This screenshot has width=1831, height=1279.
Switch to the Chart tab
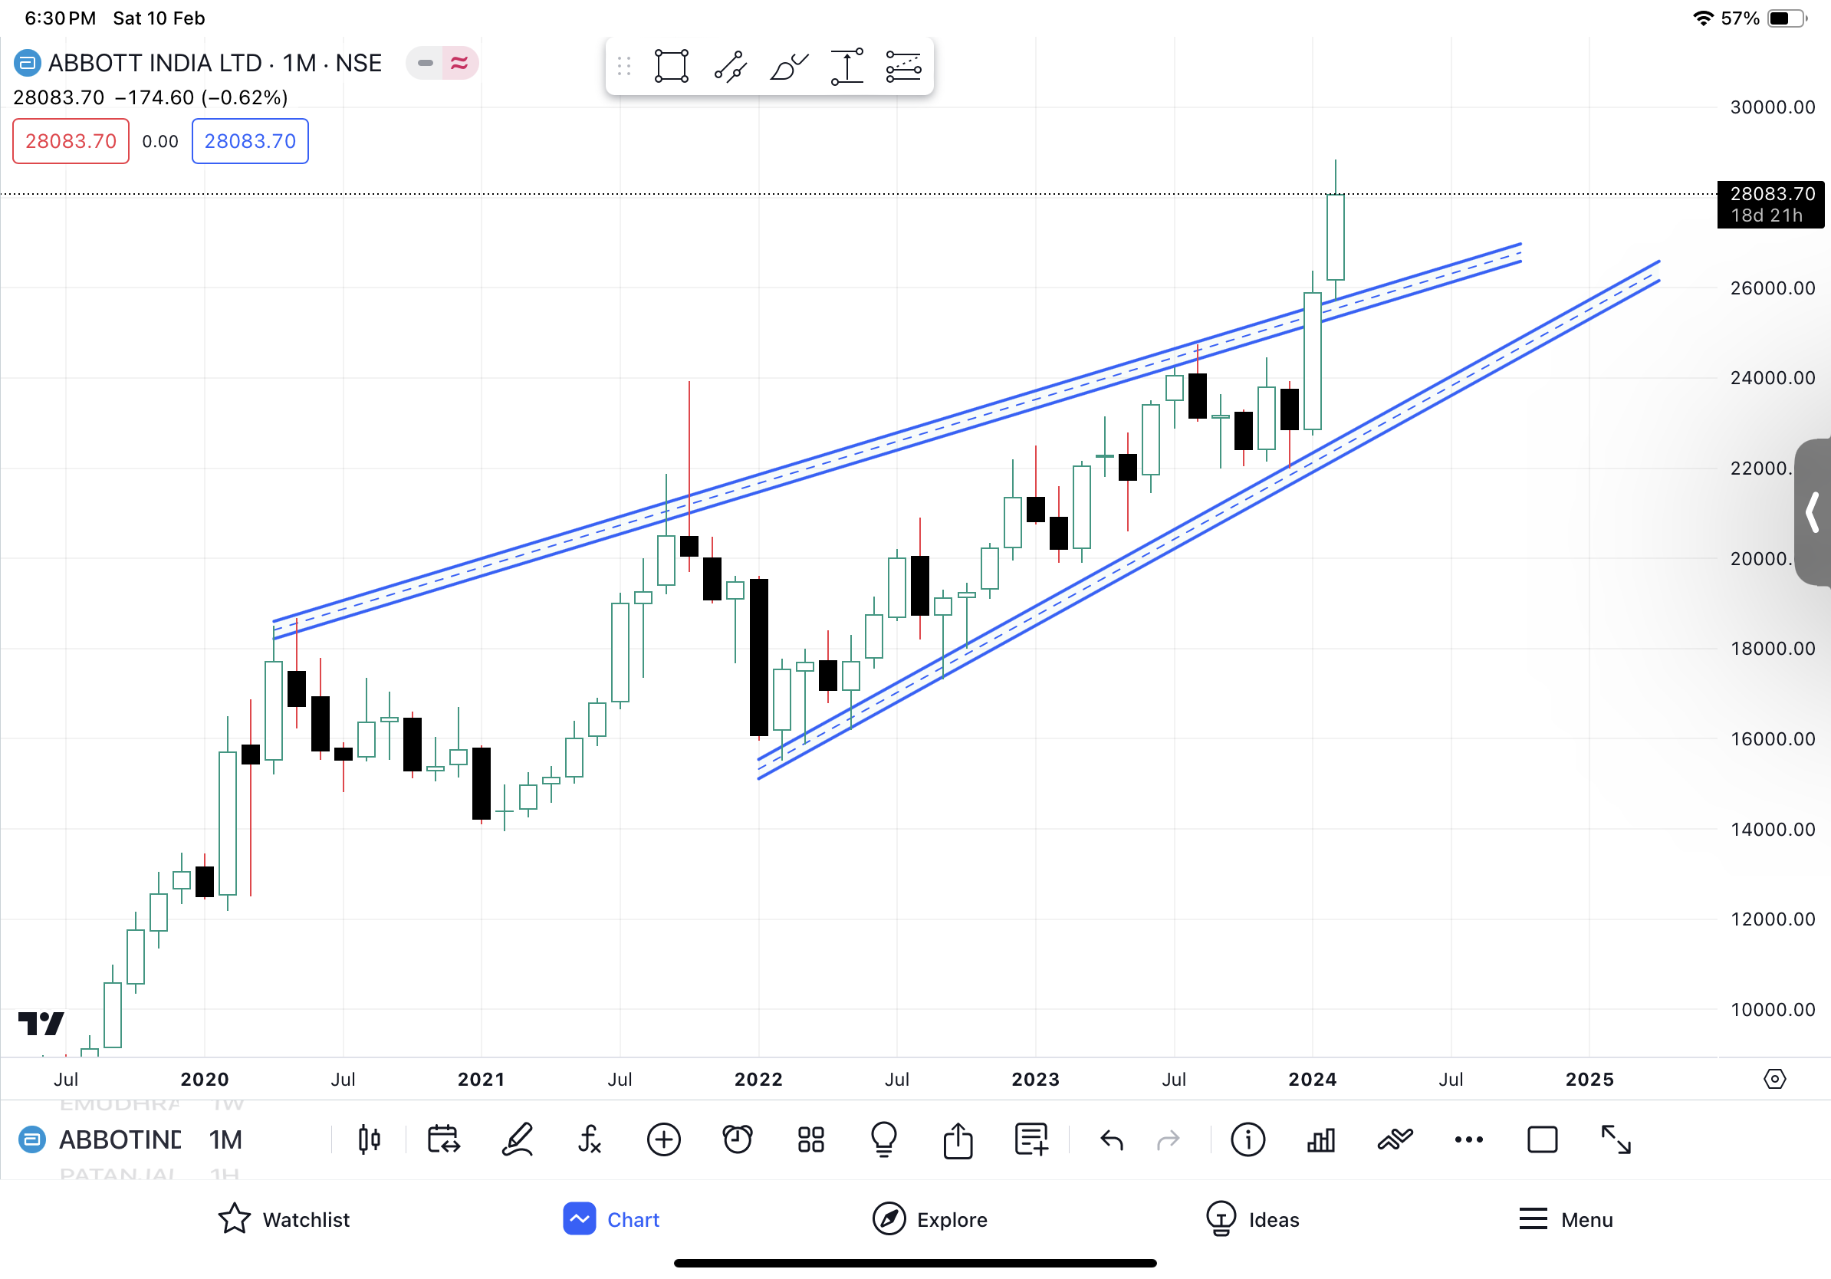611,1219
